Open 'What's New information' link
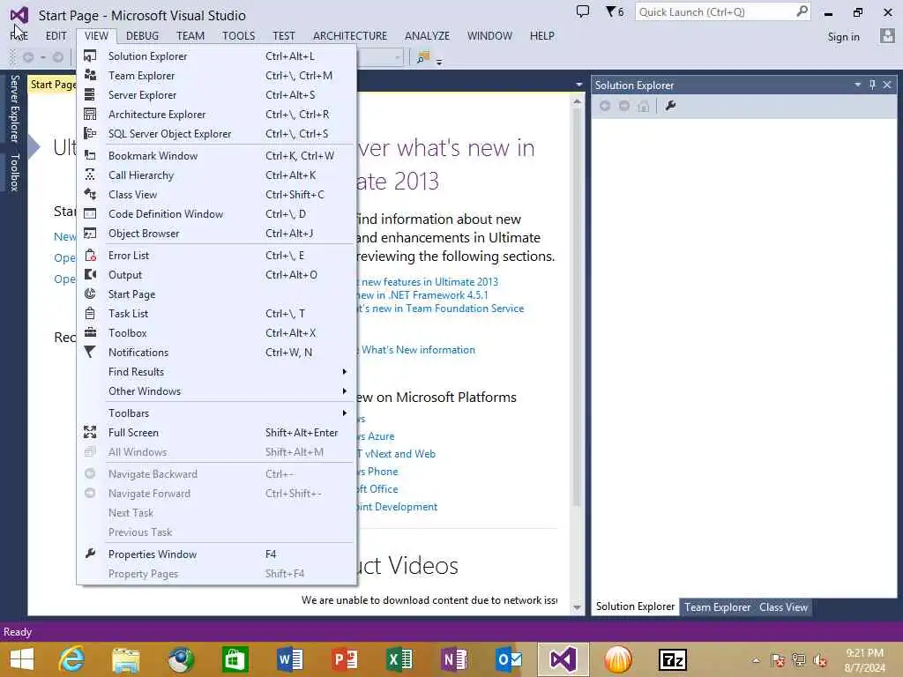Image resolution: width=903 pixels, height=677 pixels. point(418,350)
